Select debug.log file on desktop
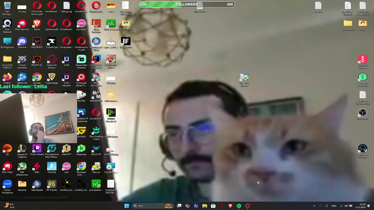374x210 pixels. coord(66,7)
